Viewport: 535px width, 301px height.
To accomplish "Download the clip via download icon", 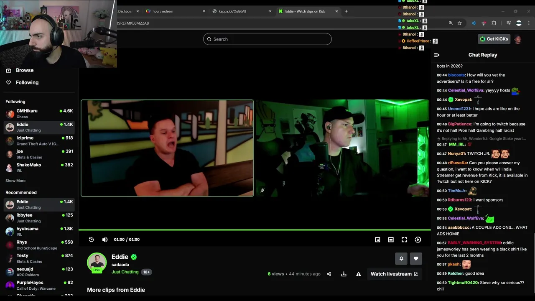I will pos(344,274).
